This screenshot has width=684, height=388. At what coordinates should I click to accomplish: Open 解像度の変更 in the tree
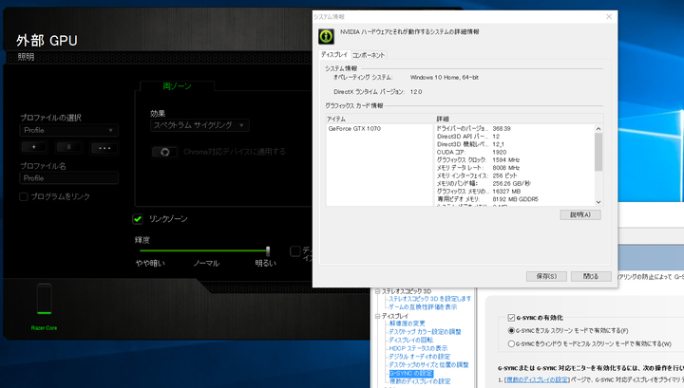407,323
